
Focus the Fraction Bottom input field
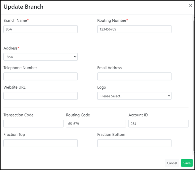[134, 143]
